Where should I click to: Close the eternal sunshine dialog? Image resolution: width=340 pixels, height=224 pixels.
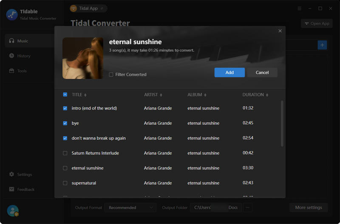tap(280, 31)
